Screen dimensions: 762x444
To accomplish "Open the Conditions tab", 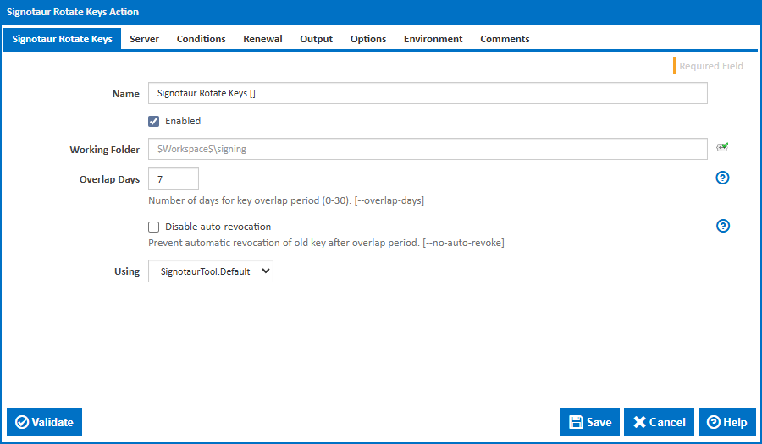I will (x=201, y=39).
